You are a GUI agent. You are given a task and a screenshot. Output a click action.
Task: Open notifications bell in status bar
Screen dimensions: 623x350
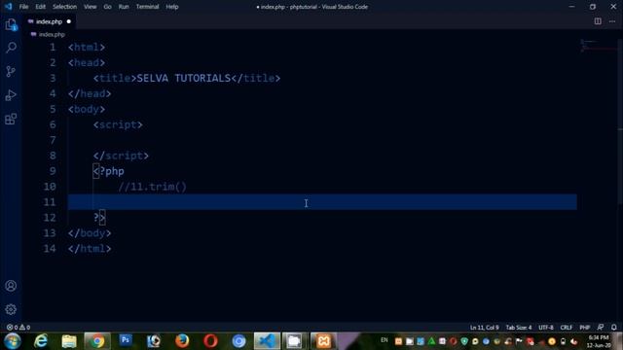[614, 328]
